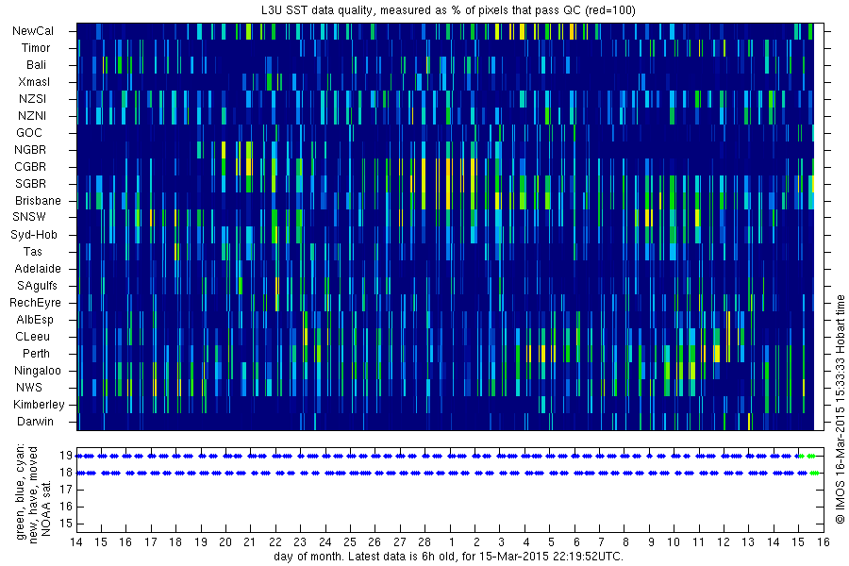Viewport: 849px width, 566px height.
Task: Select the CGBR row label
Action: [x=30, y=166]
